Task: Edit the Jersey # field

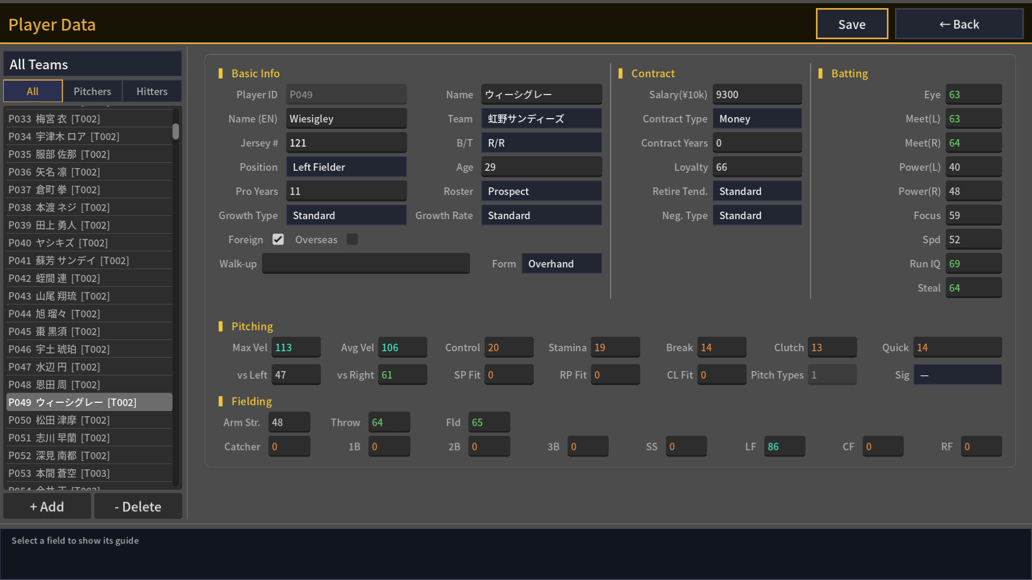Action: (346, 143)
